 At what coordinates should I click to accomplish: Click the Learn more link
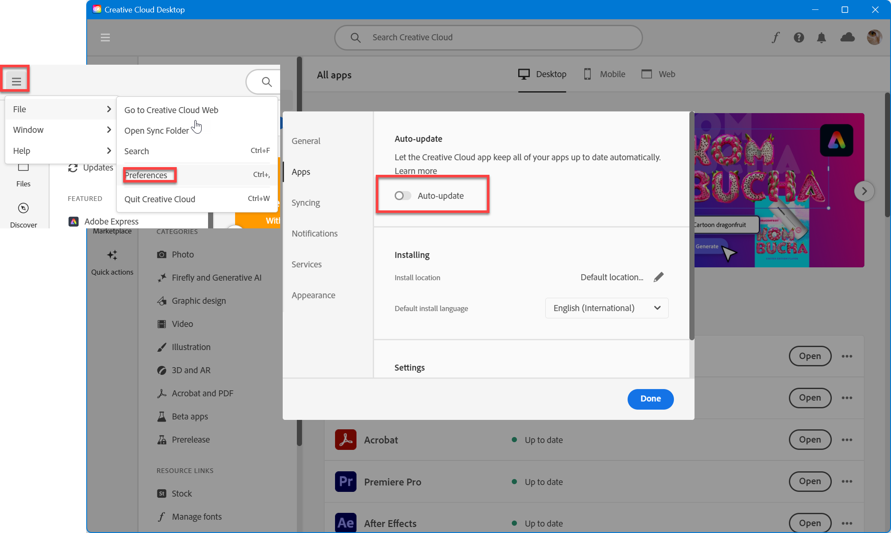pos(415,170)
